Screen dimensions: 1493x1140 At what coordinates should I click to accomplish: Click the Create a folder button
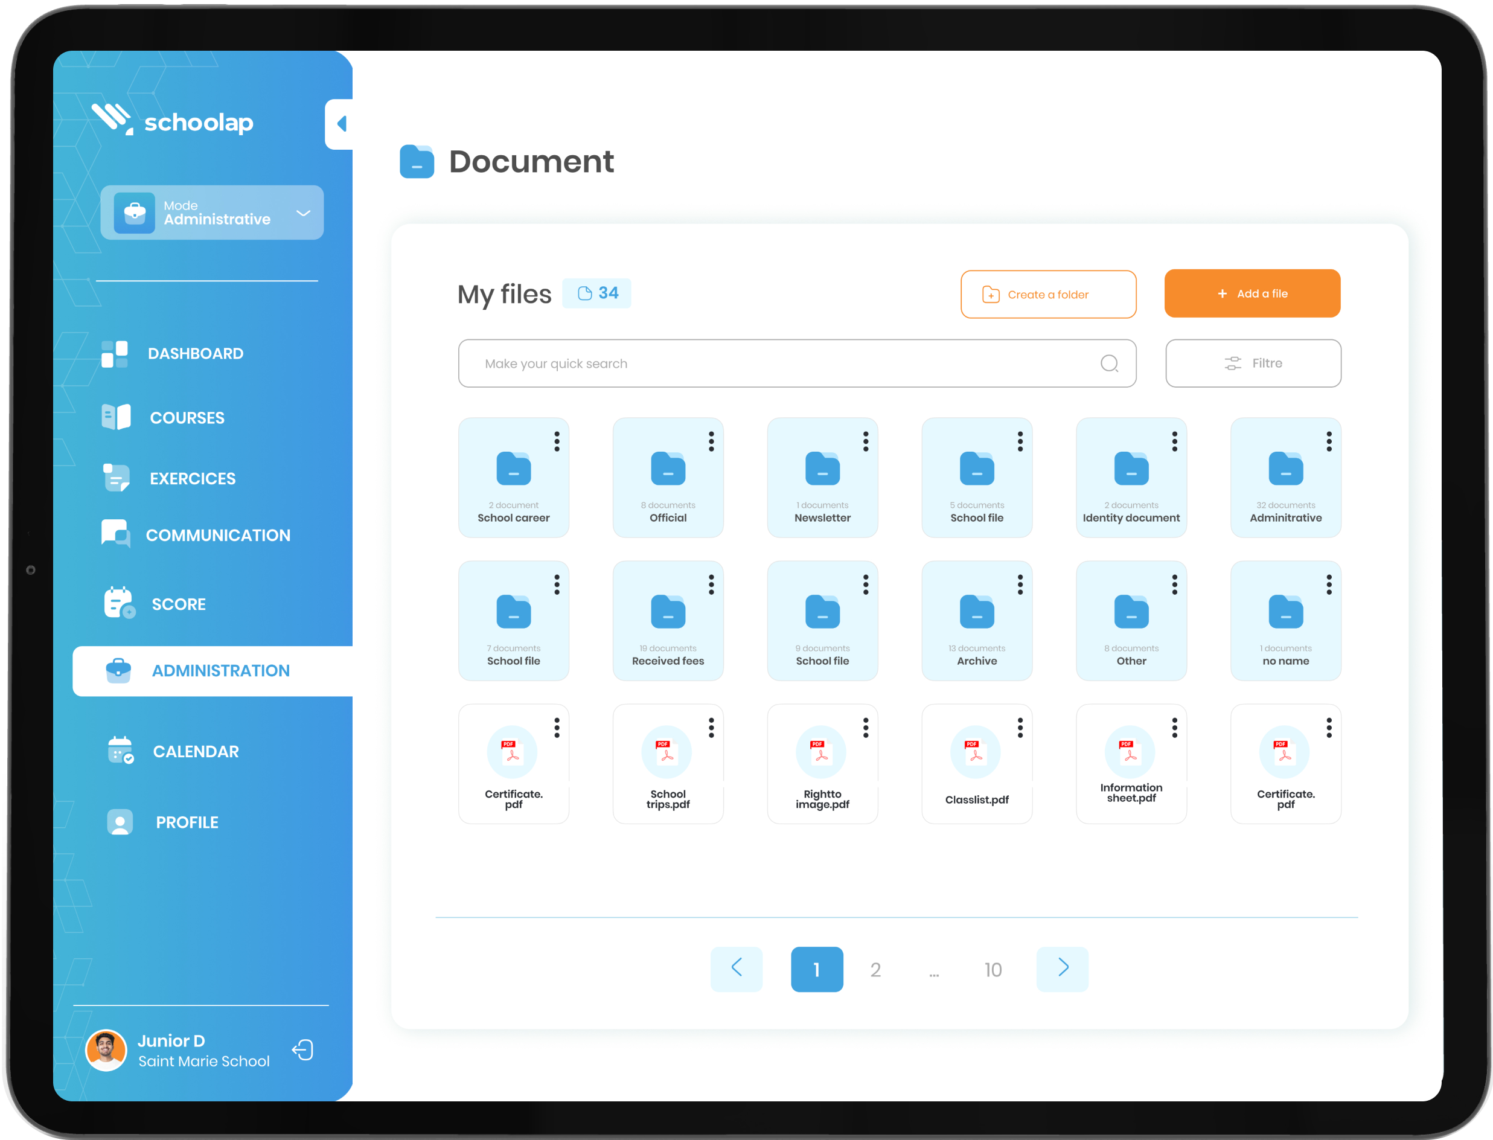click(1047, 295)
